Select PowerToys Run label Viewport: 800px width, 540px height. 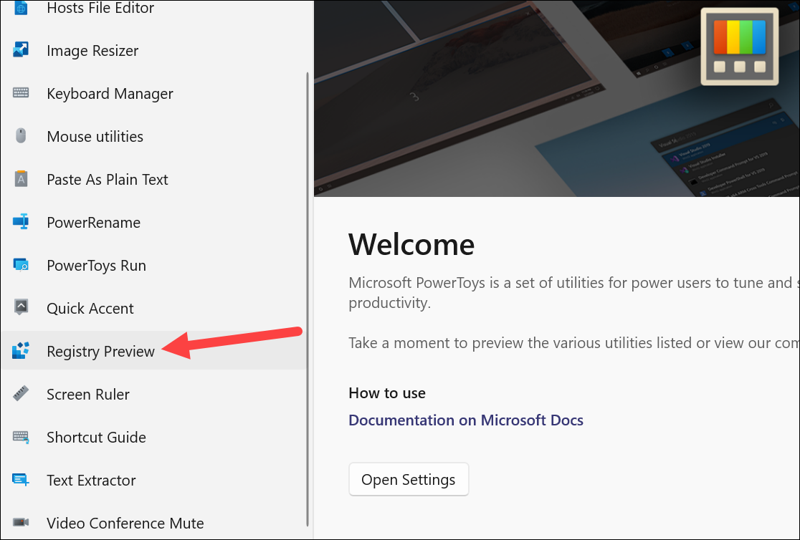97,266
